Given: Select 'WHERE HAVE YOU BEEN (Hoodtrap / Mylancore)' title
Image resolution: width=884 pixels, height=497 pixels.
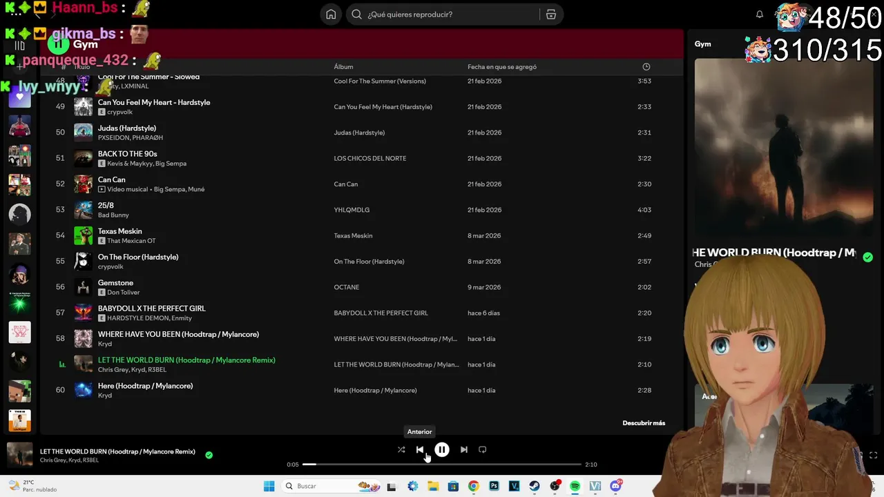Looking at the screenshot, I should coord(178,334).
